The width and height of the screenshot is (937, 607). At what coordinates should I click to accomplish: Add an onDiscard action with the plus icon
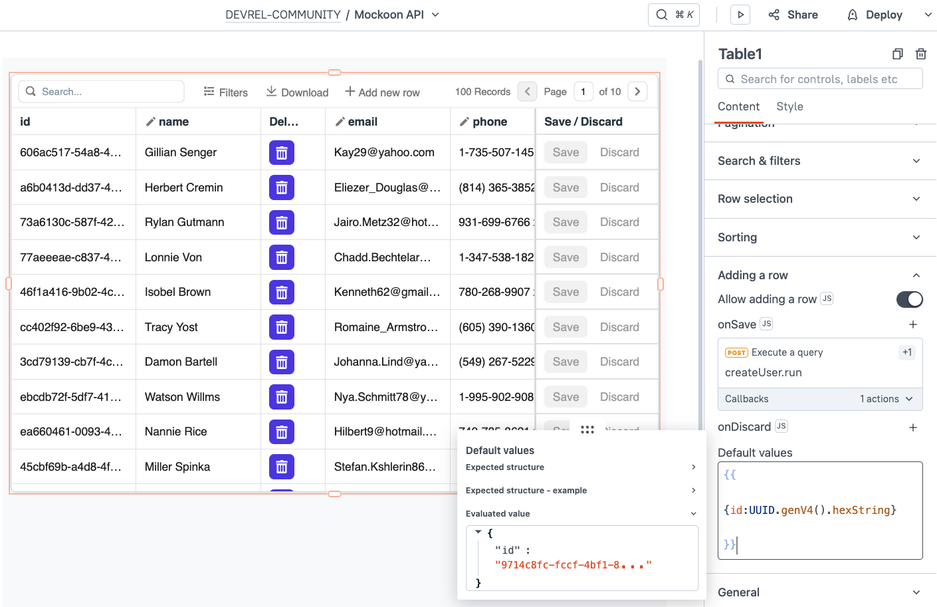point(913,427)
